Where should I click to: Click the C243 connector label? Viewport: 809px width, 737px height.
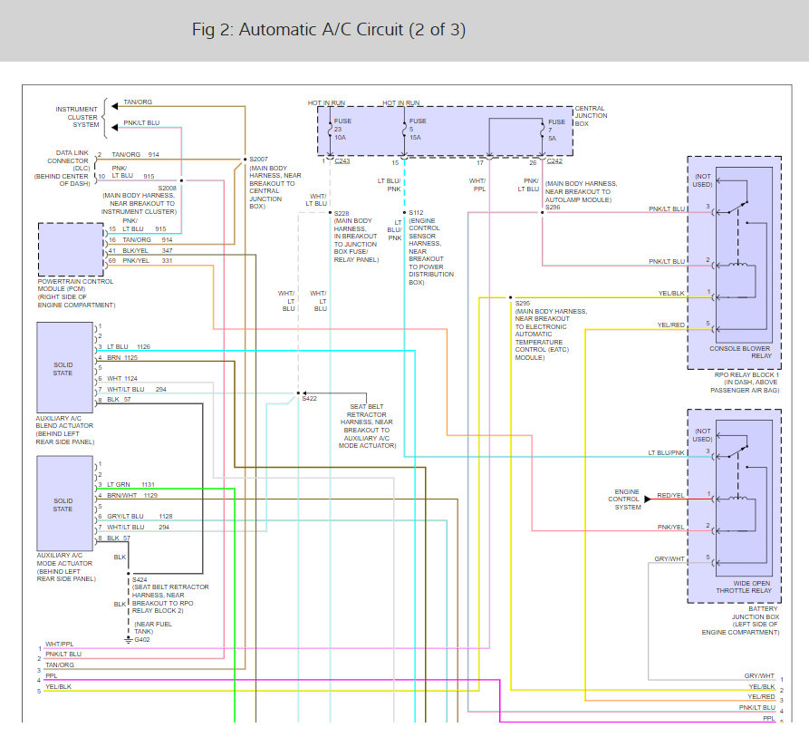[x=342, y=161]
